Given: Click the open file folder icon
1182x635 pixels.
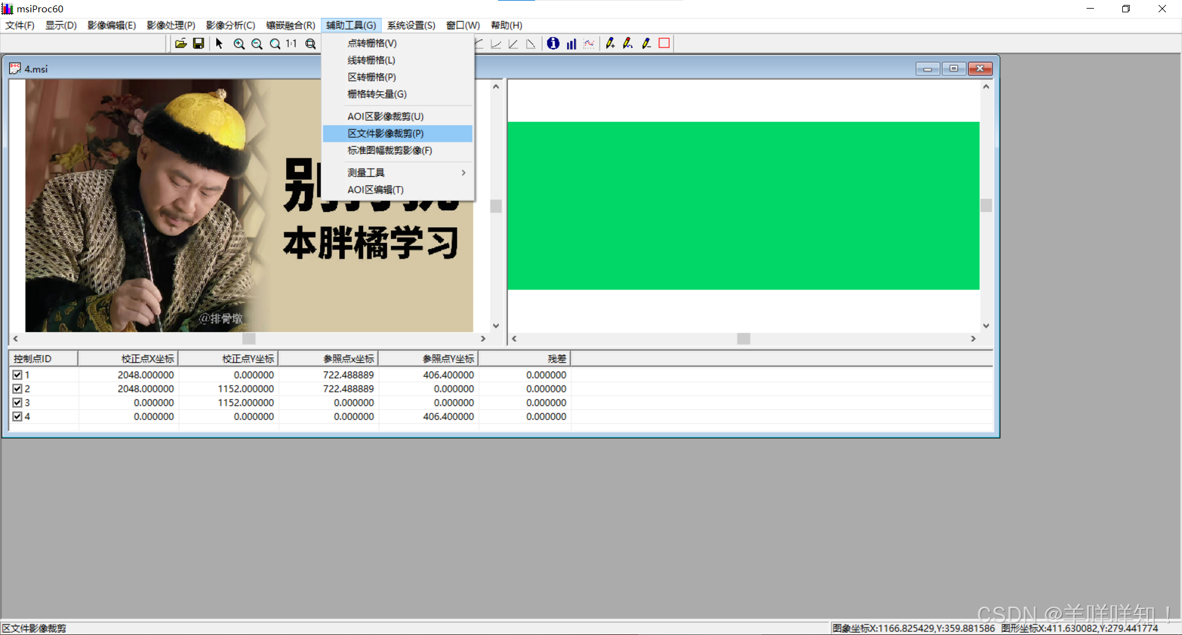Looking at the screenshot, I should (x=180, y=44).
